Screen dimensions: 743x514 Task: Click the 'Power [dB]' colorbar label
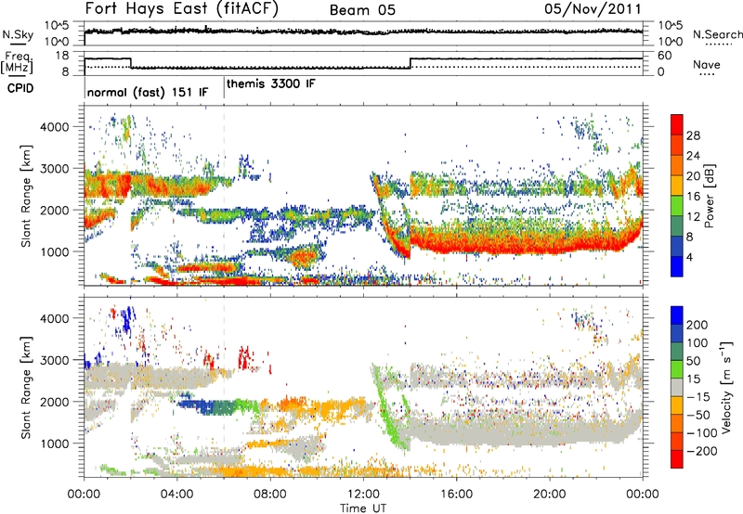coord(710,196)
